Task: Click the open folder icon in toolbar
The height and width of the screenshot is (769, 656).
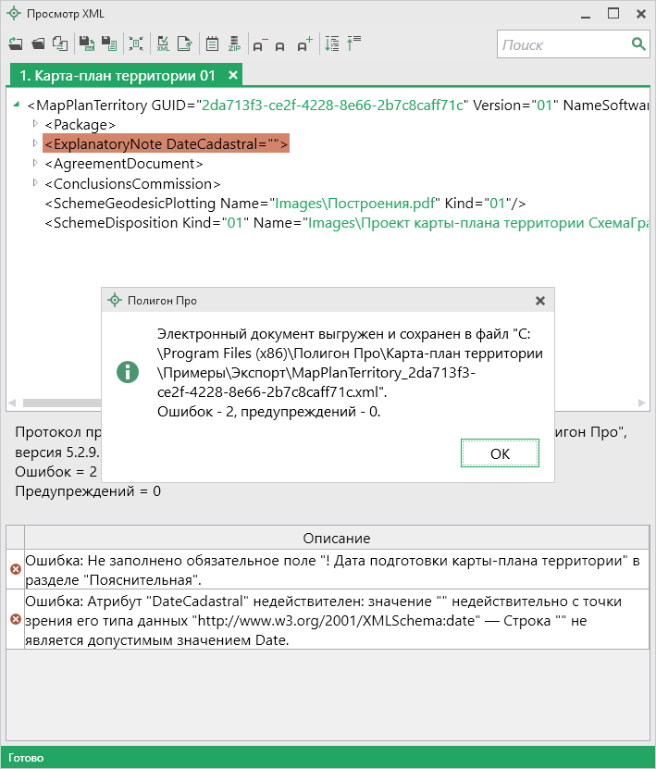Action: (x=38, y=43)
